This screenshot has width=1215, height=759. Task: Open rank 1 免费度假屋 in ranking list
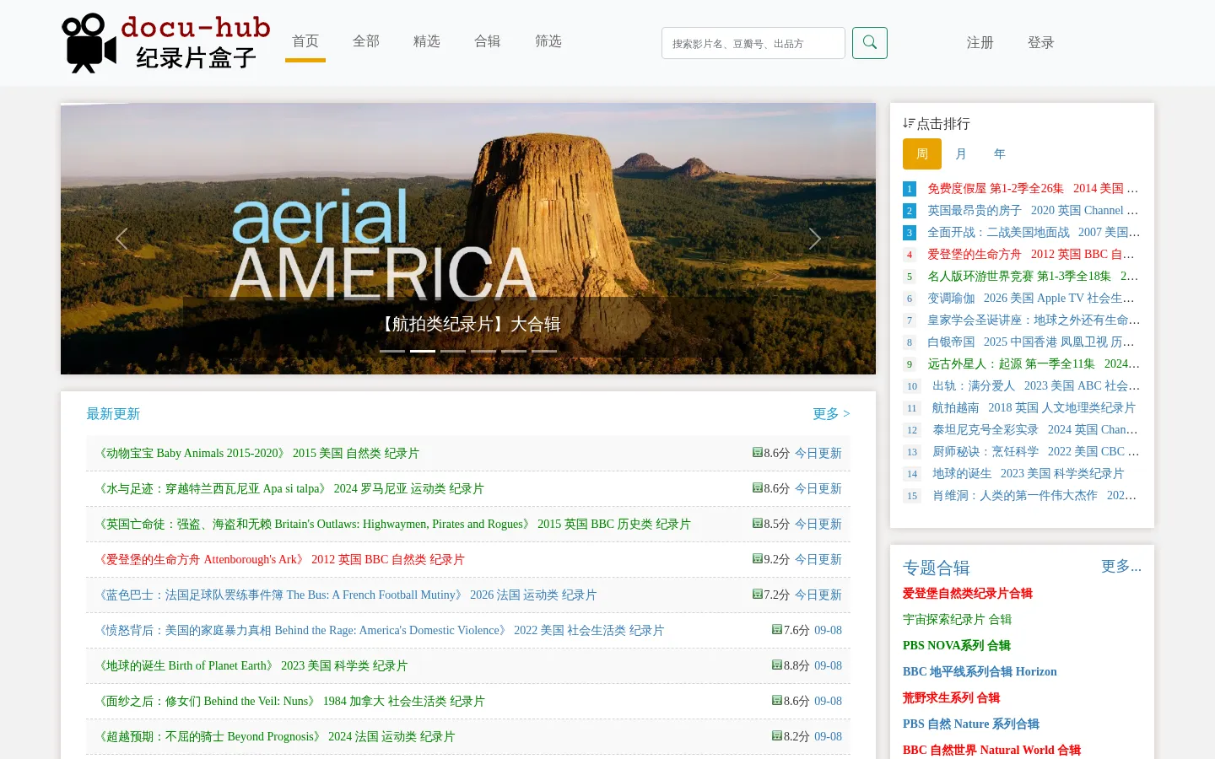click(x=1034, y=189)
